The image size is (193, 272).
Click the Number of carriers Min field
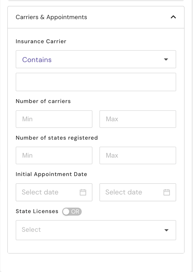54,119
